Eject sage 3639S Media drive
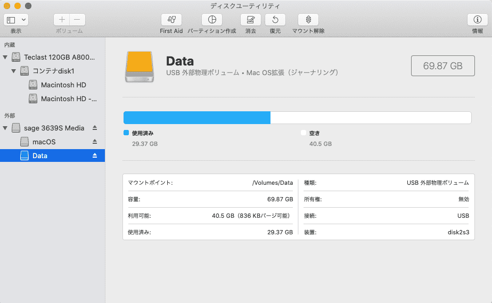This screenshot has height=303, width=492. 95,128
